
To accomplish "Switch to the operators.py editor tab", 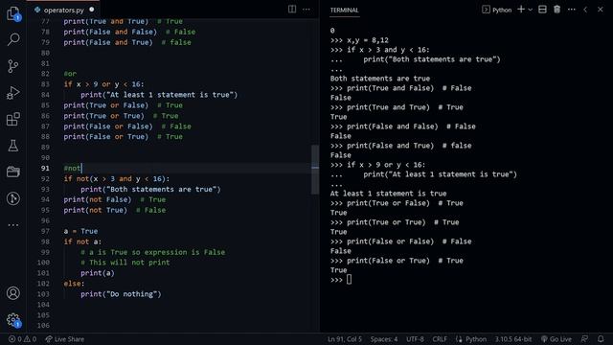I will 64,11.
